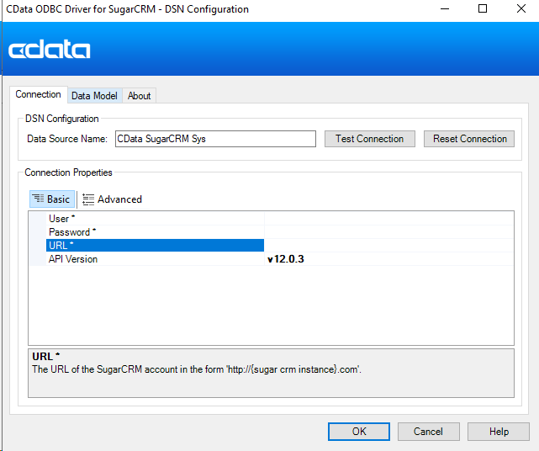539x451 pixels.
Task: Switch to Advanced properties view
Action: tap(113, 199)
